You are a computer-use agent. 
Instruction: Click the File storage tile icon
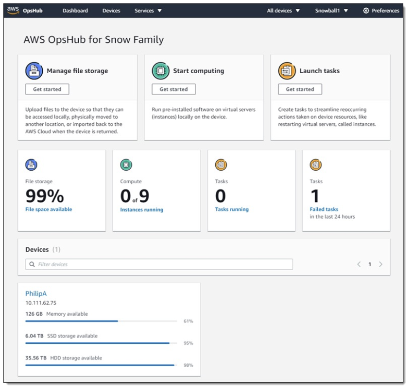(x=32, y=165)
